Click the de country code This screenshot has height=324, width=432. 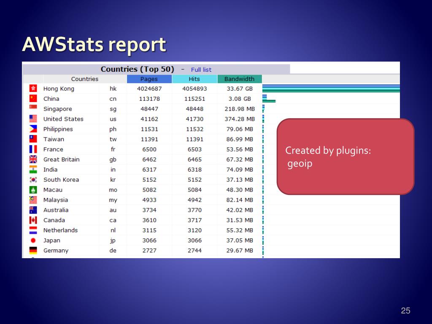pos(113,251)
